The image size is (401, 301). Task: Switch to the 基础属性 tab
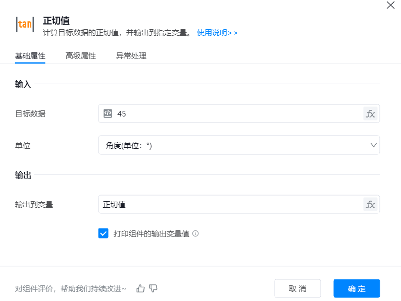pos(30,56)
